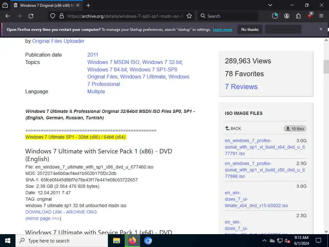Click DOWNLOAD LINK - ARCHIVE ORG
Image resolution: width=329 pixels, height=247 pixels.
coord(61,212)
